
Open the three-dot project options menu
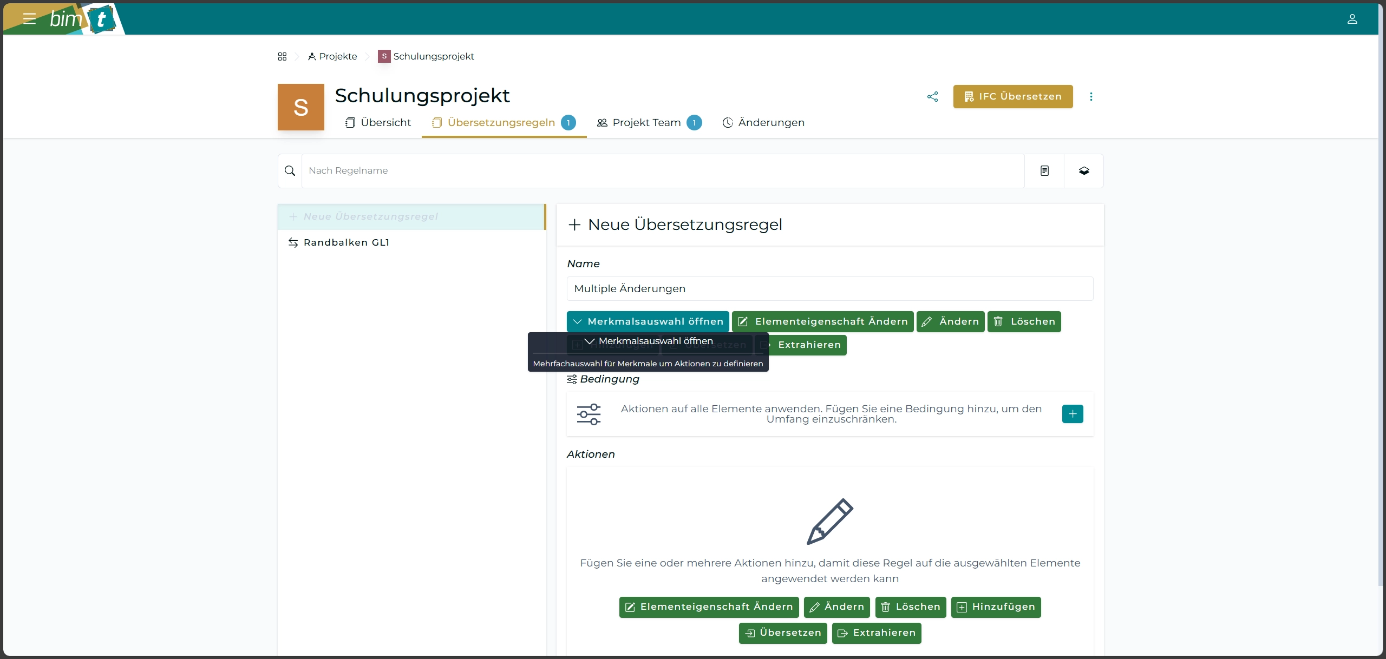coord(1091,97)
